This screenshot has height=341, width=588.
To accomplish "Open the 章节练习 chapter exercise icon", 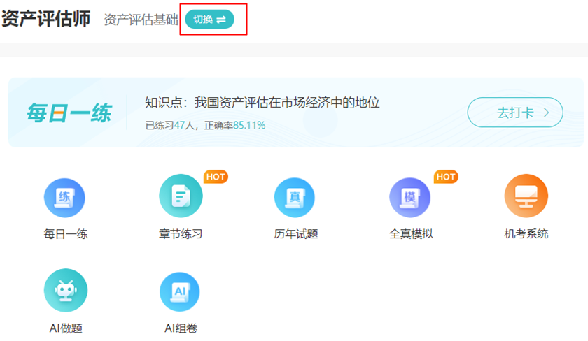I will click(x=181, y=196).
